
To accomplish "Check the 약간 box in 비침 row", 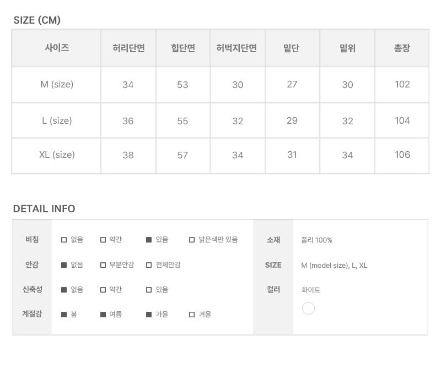I will [103, 240].
